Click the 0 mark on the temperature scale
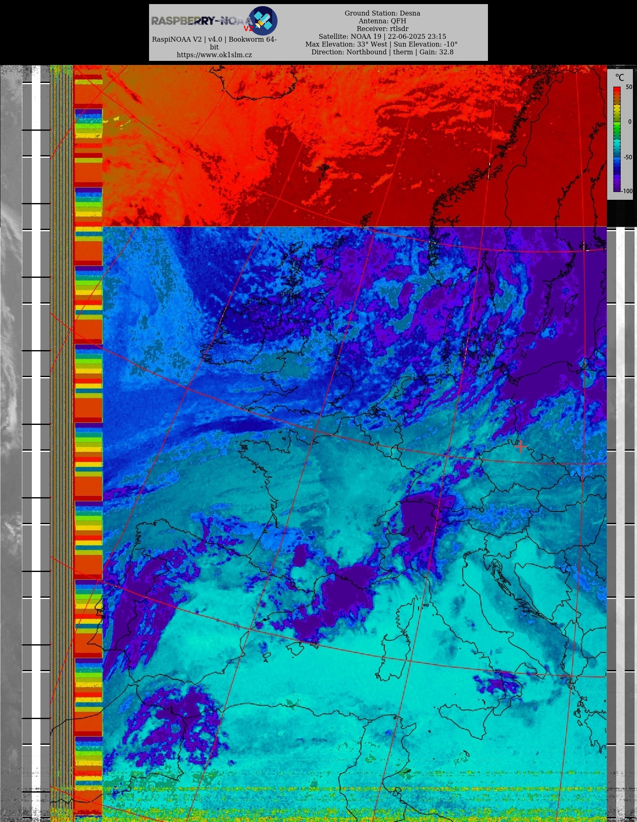Screen dimensions: 637x822 click(x=630, y=122)
